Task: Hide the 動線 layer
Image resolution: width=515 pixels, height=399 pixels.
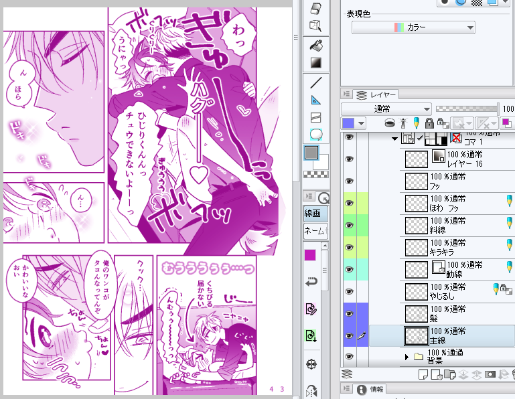Action: tap(350, 269)
